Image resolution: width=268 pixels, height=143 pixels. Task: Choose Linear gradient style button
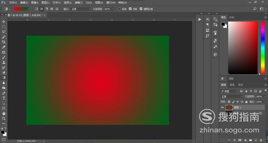[36, 9]
